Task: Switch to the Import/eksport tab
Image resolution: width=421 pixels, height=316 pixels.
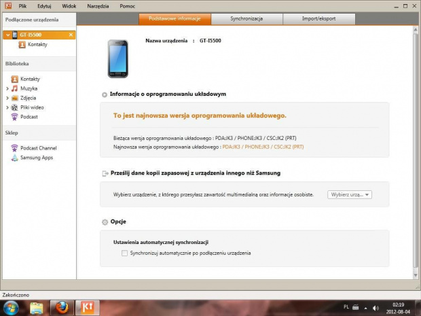Action: tap(319, 19)
